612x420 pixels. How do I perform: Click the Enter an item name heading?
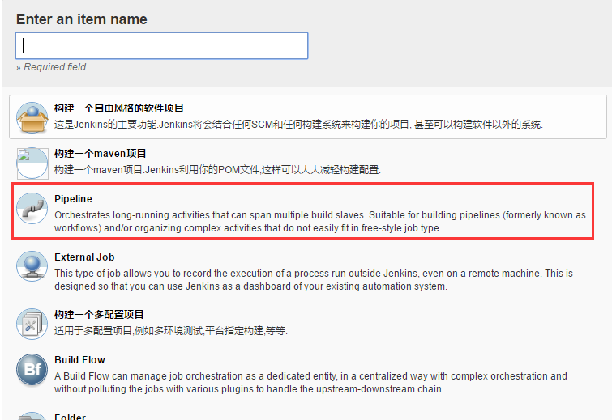pyautogui.click(x=82, y=19)
